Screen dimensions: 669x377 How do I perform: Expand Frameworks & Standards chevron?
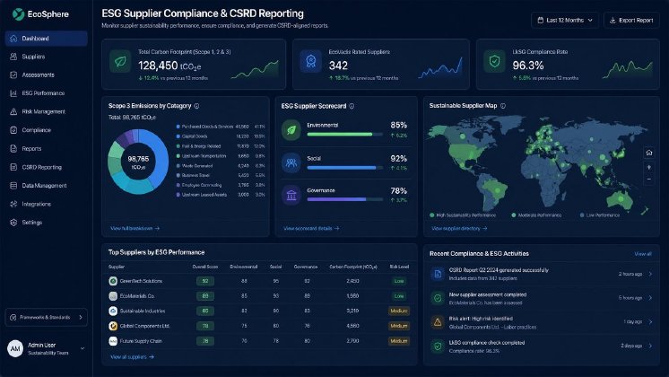tap(81, 317)
